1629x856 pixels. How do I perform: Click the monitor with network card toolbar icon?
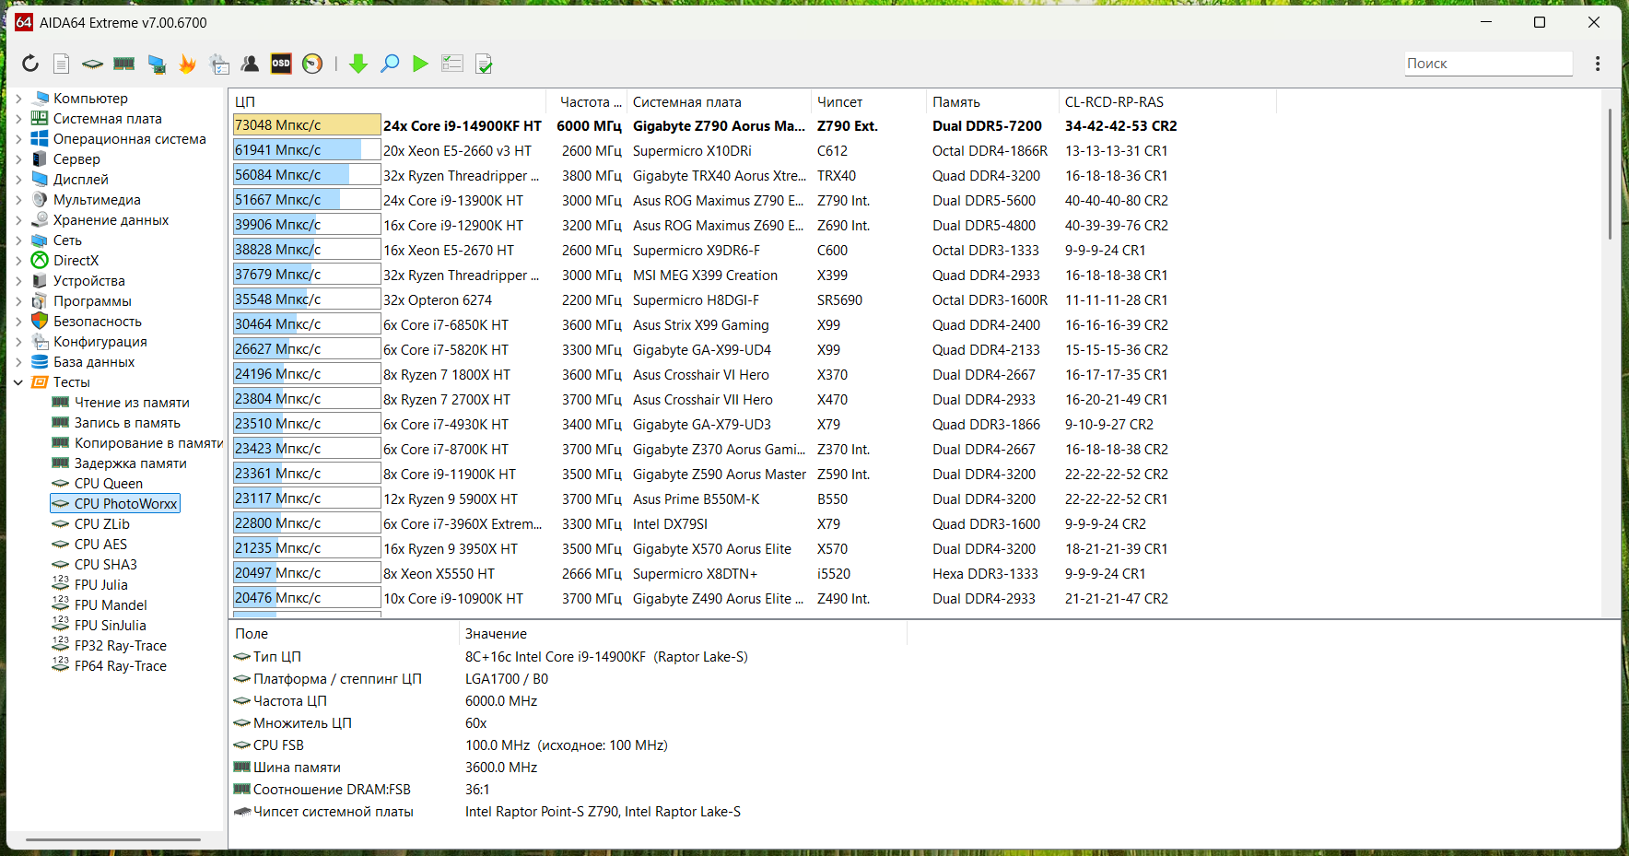(x=157, y=64)
